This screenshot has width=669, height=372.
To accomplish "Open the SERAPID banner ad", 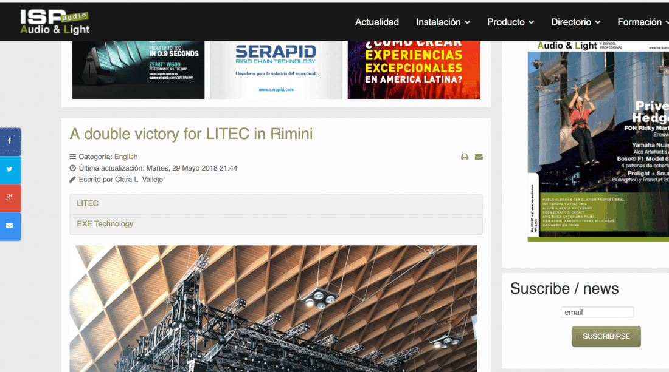I will (x=276, y=70).
